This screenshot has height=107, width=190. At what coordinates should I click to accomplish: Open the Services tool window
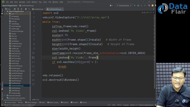(83, 103)
